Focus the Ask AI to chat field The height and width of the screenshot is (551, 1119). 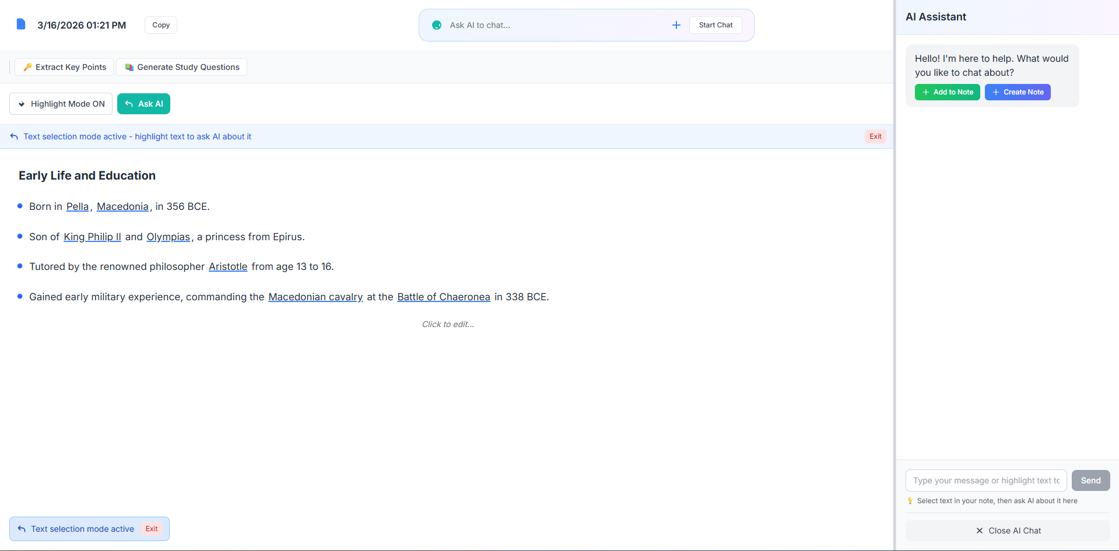557,25
